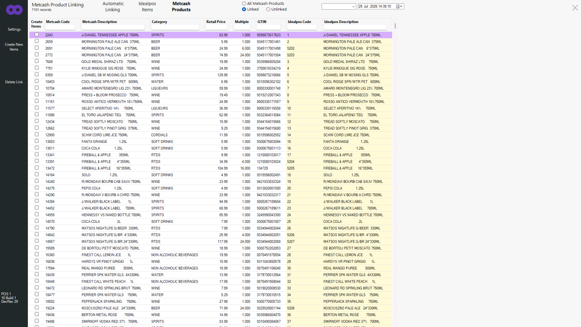
Task: Tick the checkbox for PEPSI COLA row 14279
Action: tap(37, 188)
